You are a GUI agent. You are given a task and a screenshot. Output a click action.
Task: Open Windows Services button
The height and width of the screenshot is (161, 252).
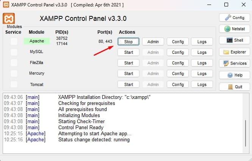click(234, 63)
